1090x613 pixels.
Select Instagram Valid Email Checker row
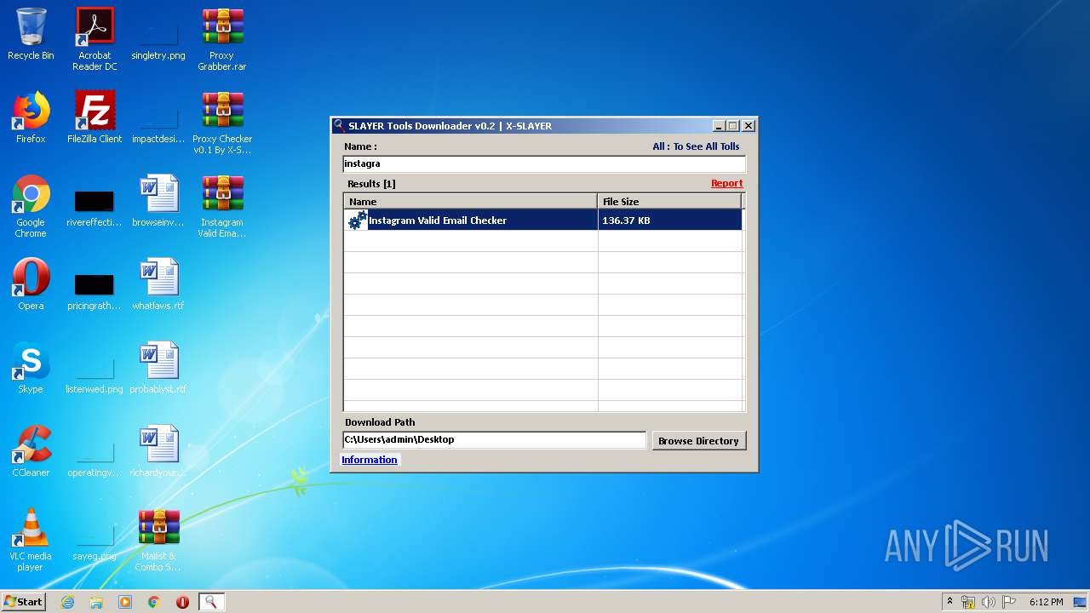point(542,221)
